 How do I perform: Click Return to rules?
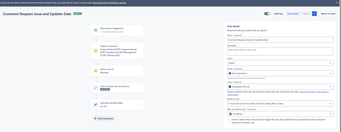(328, 14)
